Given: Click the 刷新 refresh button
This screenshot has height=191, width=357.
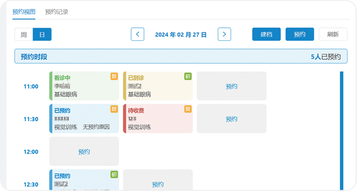Looking at the screenshot, I should tap(333, 34).
